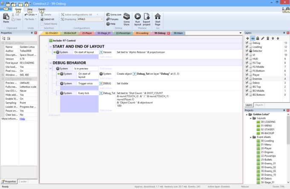Image resolution: width=290 pixels, height=189 pixels.
Task: Open the View ribbon tab
Action: pos(29,9)
